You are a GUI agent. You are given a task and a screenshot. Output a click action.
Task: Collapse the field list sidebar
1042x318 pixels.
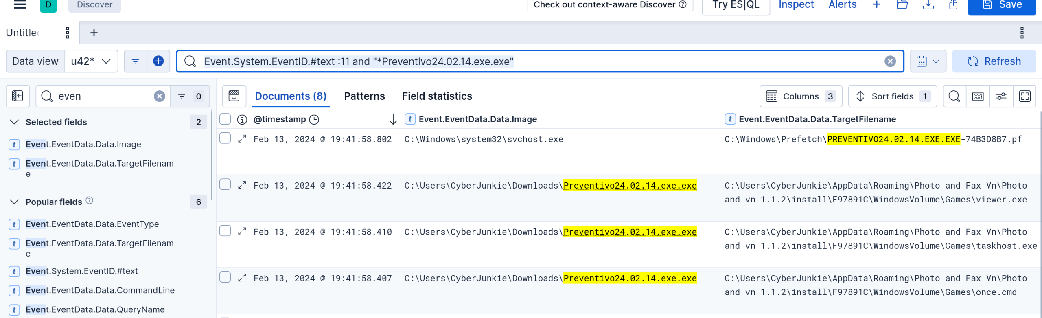click(18, 96)
